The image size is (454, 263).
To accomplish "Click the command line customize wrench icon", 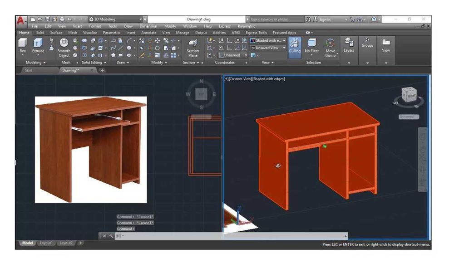I will 111,236.
